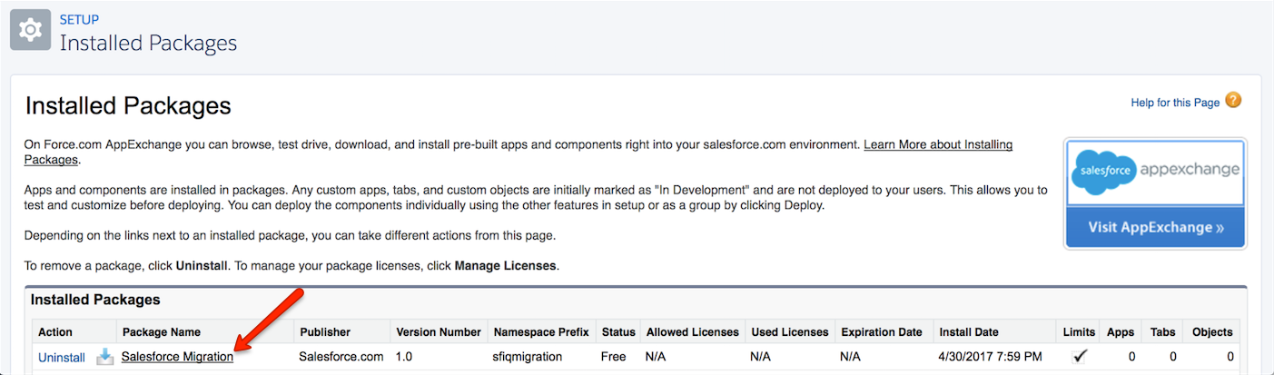Screen dimensions: 1274x375
Task: Click the Limits column header
Action: point(1078,331)
